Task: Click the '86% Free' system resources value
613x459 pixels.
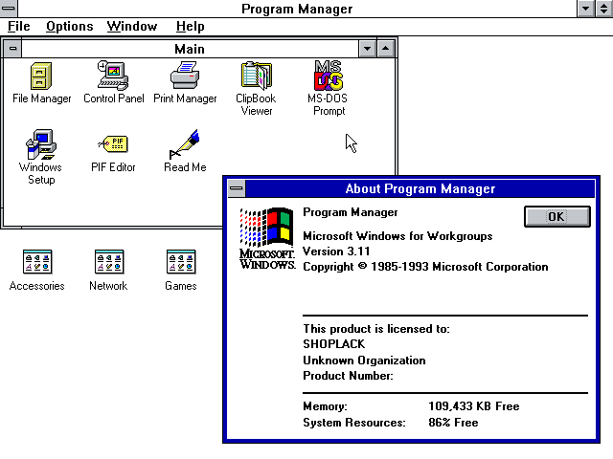Action: (x=453, y=423)
